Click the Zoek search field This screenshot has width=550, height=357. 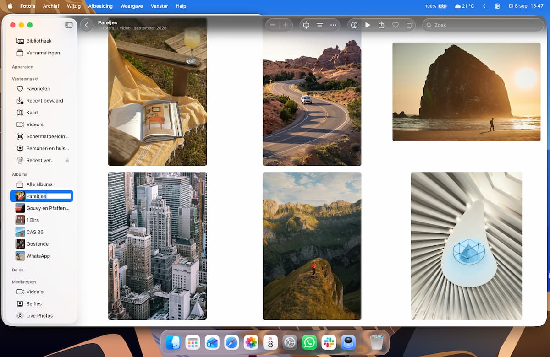pos(483,25)
